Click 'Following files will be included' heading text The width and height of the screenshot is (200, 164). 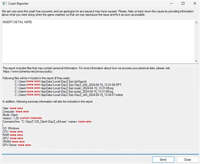point(36,78)
